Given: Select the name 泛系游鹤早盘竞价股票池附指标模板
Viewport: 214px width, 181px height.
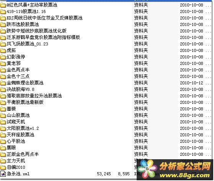Looking at the screenshot, I should pyautogui.click(x=43, y=37).
